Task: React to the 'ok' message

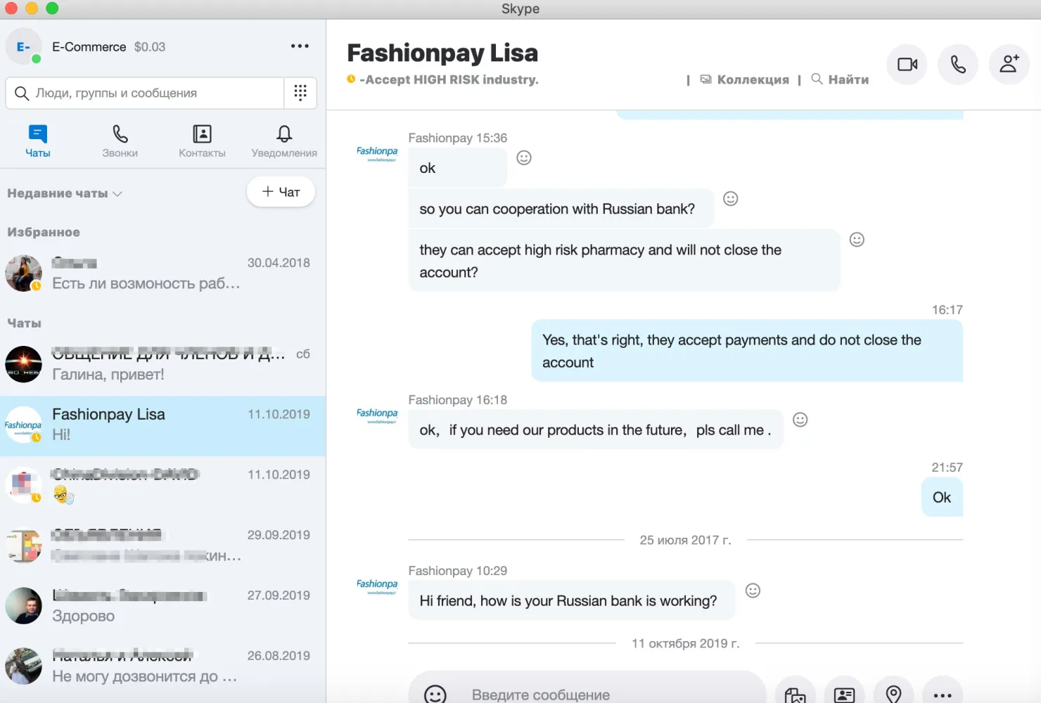Action: pyautogui.click(x=524, y=158)
